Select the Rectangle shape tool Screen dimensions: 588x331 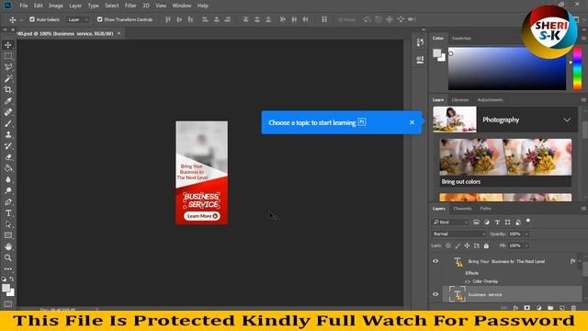pos(8,235)
